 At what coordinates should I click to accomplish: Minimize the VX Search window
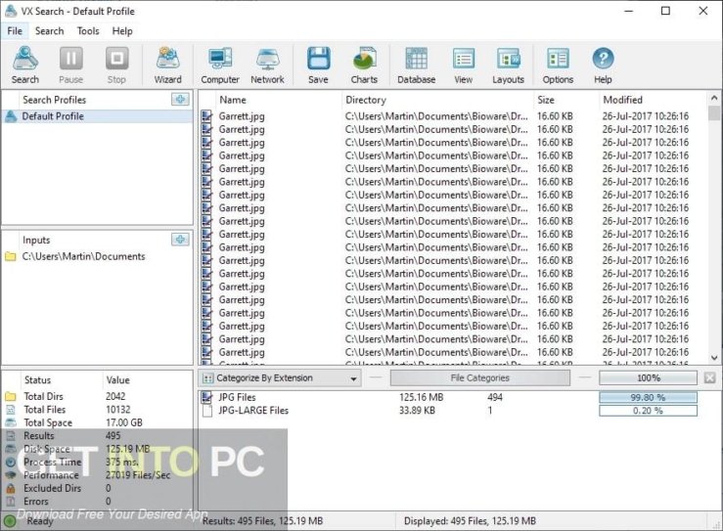[x=629, y=11]
